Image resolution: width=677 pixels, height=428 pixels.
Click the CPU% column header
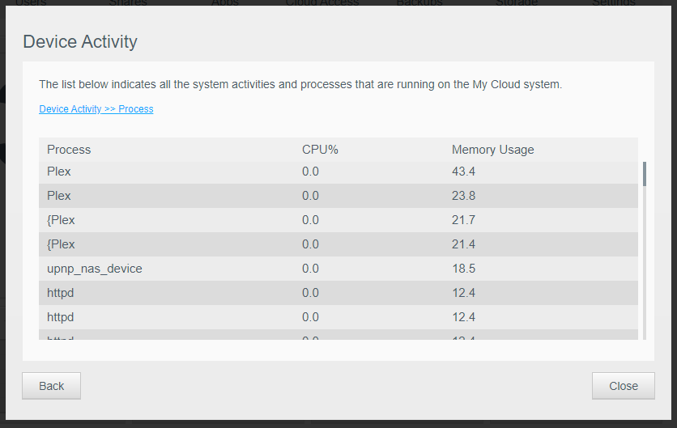coord(320,150)
